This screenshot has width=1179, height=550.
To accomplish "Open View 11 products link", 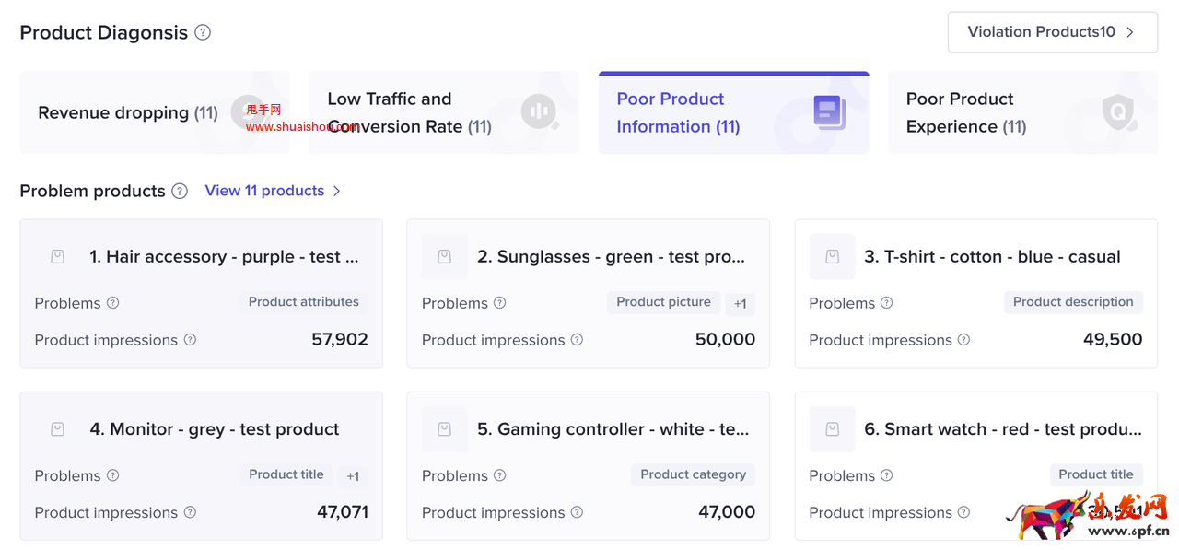I will tap(273, 191).
